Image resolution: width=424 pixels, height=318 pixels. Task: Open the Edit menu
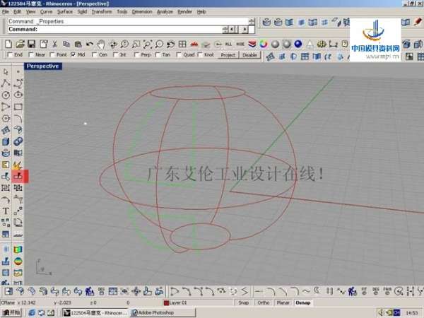(17, 11)
